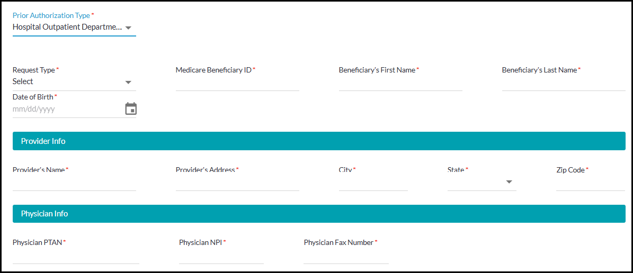This screenshot has width=633, height=273.
Task: Click the Medicare Beneficiary ID field
Action: coord(237,83)
